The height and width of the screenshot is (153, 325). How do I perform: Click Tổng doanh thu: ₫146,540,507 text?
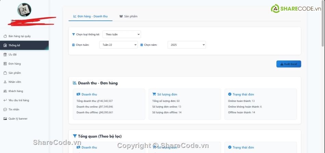point(95,101)
